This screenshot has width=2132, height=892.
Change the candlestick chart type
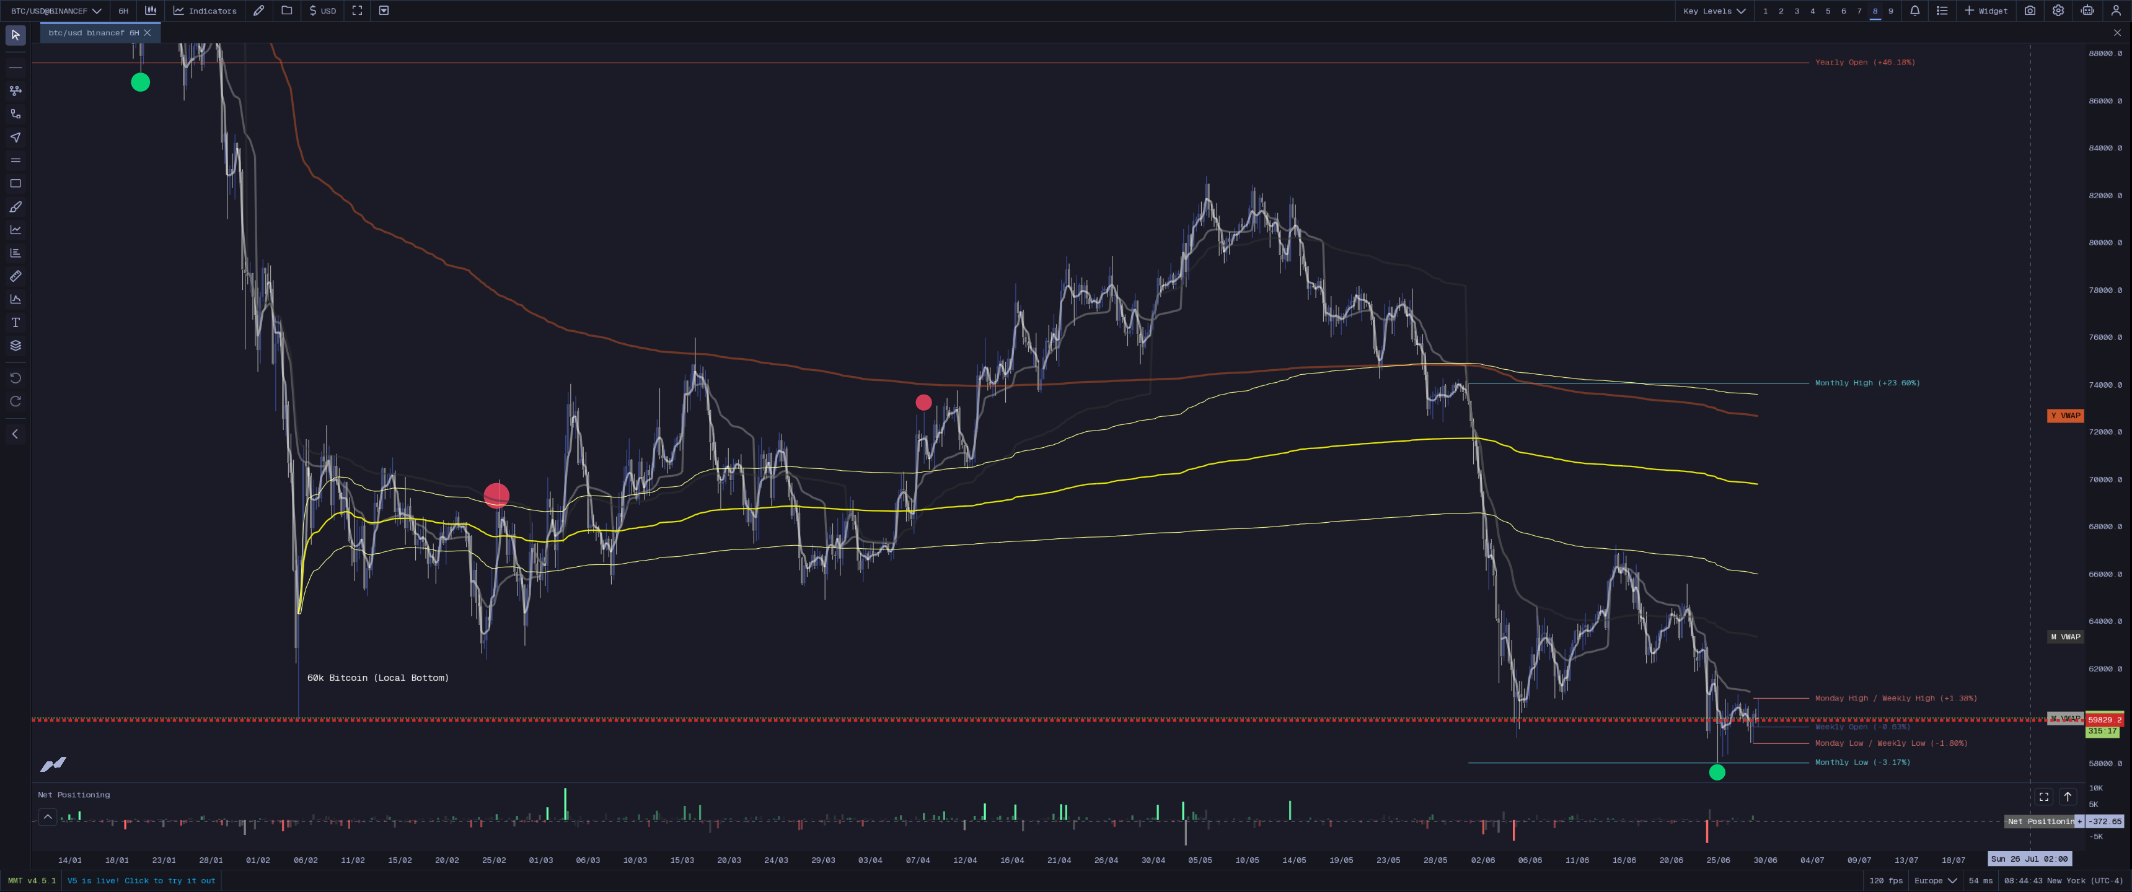pyautogui.click(x=151, y=11)
